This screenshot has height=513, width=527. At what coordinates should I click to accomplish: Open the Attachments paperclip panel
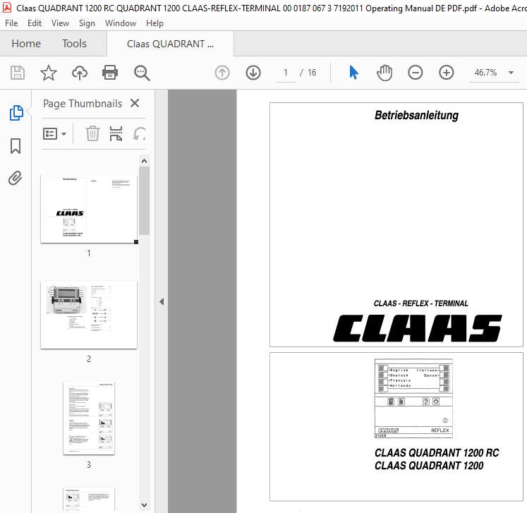(x=16, y=178)
